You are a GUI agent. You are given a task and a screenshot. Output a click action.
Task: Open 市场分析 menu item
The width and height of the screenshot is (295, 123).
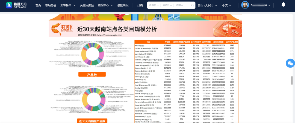[x=51, y=5]
